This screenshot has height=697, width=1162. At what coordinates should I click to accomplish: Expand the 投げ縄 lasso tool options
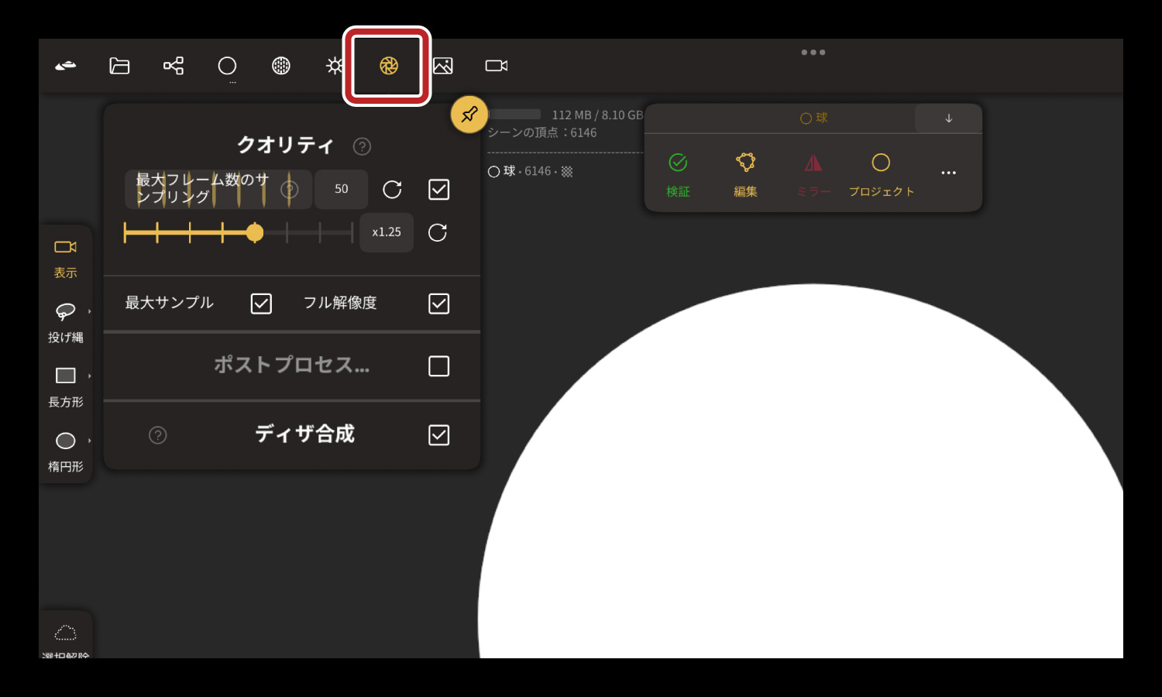pyautogui.click(x=90, y=311)
